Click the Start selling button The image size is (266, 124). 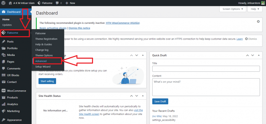tap(47, 81)
